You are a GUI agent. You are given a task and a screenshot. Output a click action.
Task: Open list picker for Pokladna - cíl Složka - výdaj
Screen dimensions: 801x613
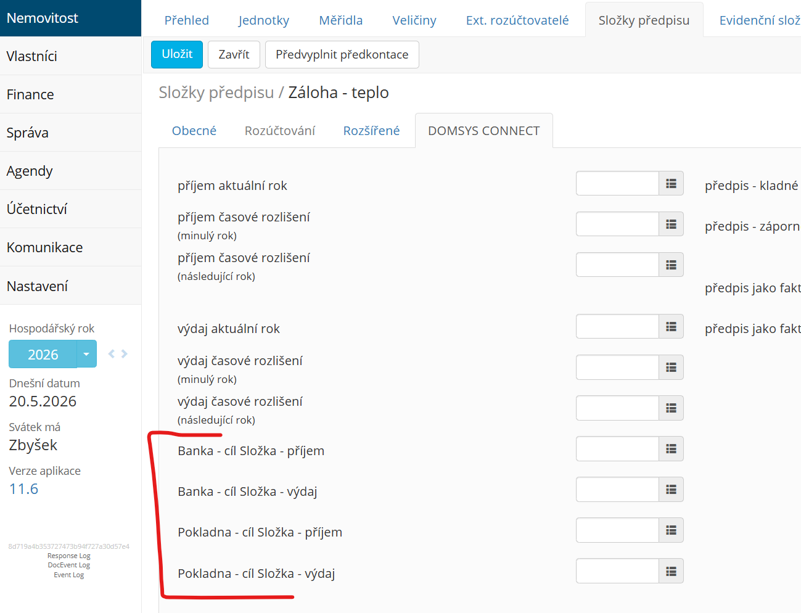coord(671,571)
